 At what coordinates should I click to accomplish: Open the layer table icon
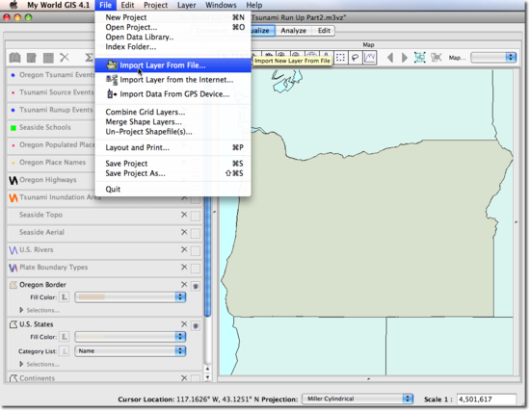(48, 58)
